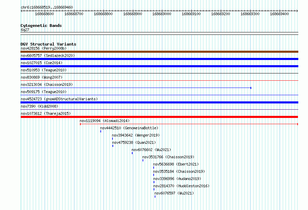Click the blue marker below nsv4759238

tap(113, 146)
